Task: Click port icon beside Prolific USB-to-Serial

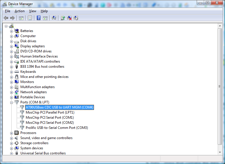Action: tap(22, 128)
